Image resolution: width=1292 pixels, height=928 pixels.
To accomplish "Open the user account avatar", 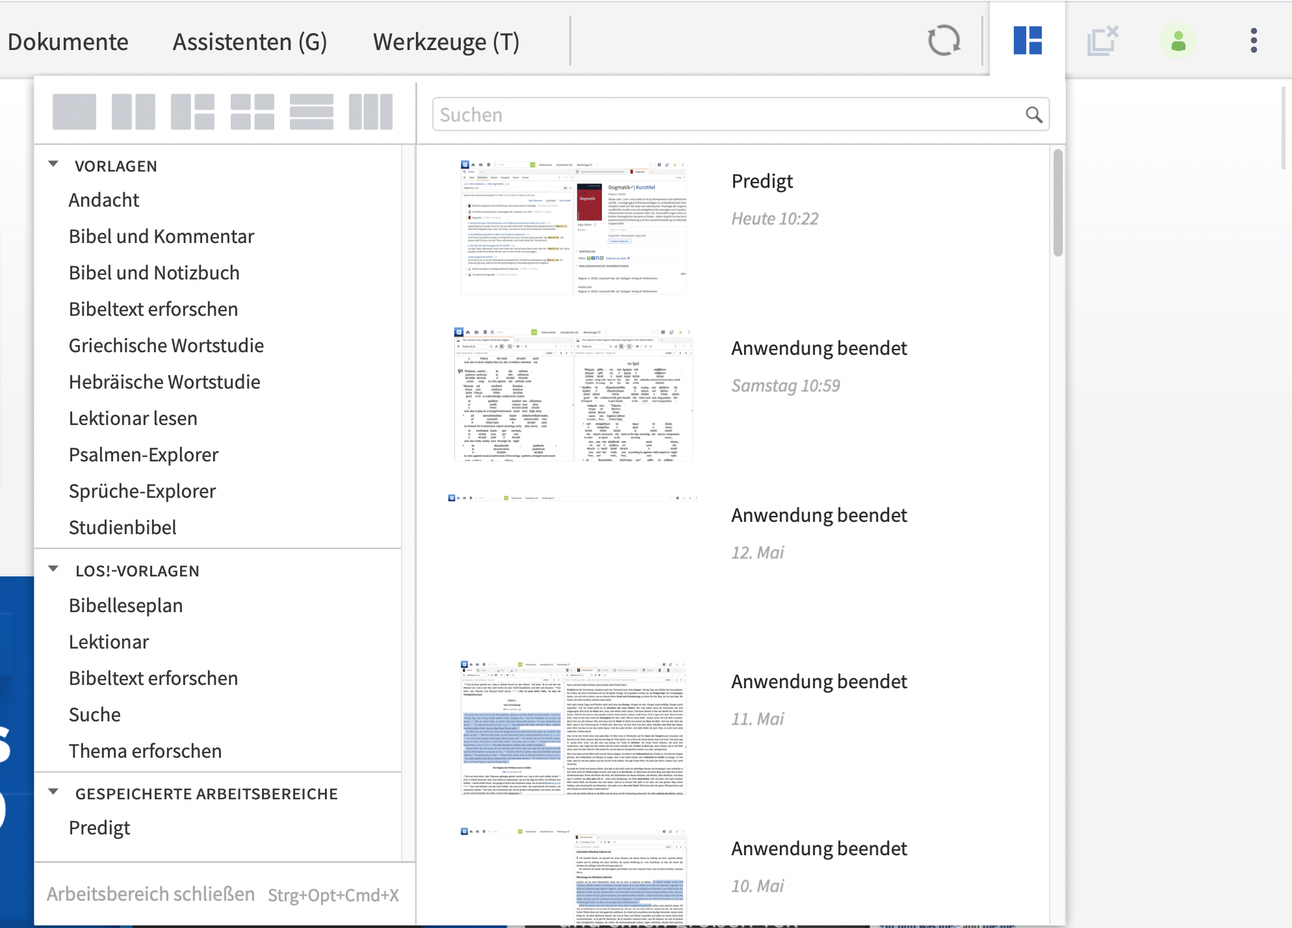I will [1178, 41].
